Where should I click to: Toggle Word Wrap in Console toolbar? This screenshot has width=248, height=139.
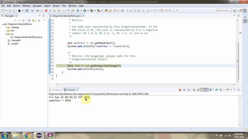point(202,90)
